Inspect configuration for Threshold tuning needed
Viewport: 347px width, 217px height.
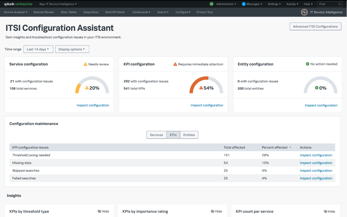316,155
